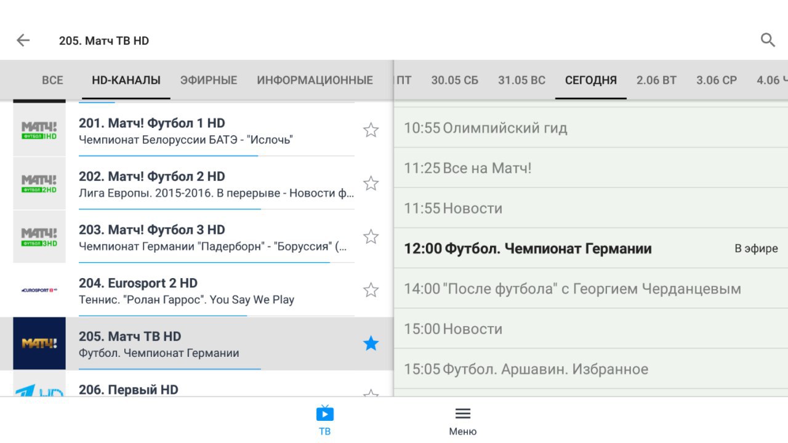Open channel 203. Матч! Футбол 3 HD
This screenshot has width=788, height=443.
click(x=197, y=237)
